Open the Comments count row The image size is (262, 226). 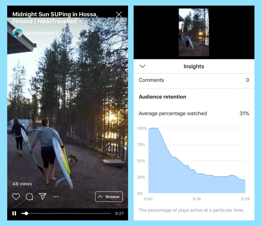[194, 80]
